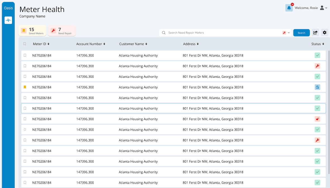Open the search filter wrench dropdown
The image size is (330, 188).
[x=286, y=33]
